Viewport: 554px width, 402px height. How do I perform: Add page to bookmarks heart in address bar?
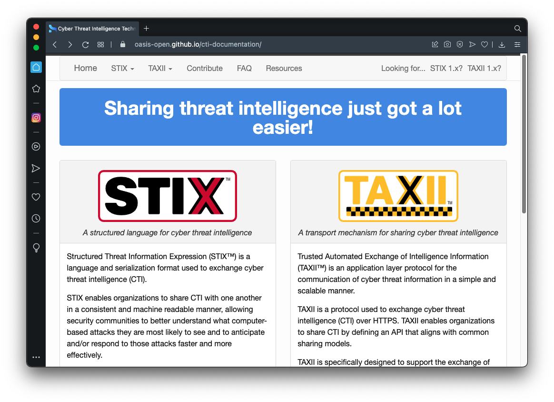(485, 45)
